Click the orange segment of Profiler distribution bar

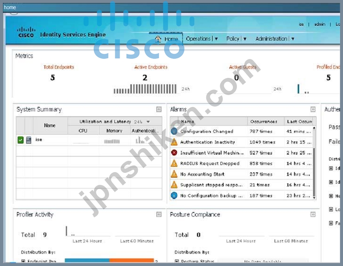point(132,260)
